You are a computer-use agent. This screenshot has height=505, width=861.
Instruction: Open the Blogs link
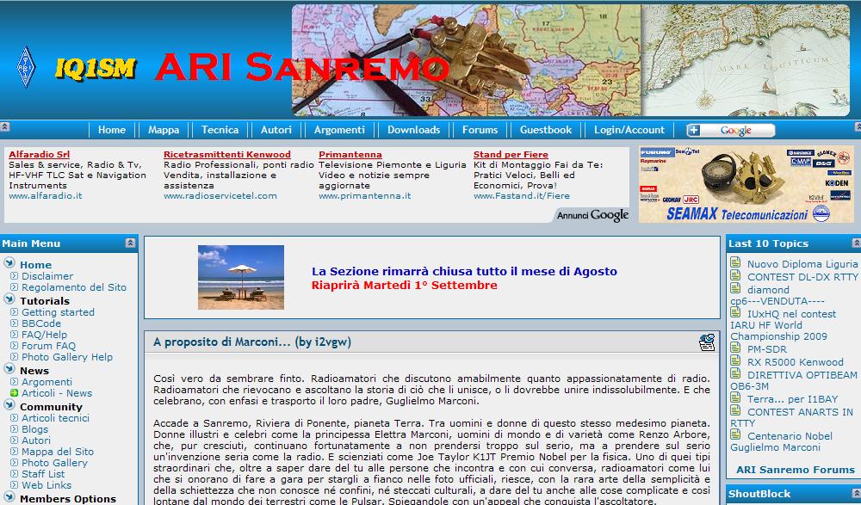click(34, 429)
